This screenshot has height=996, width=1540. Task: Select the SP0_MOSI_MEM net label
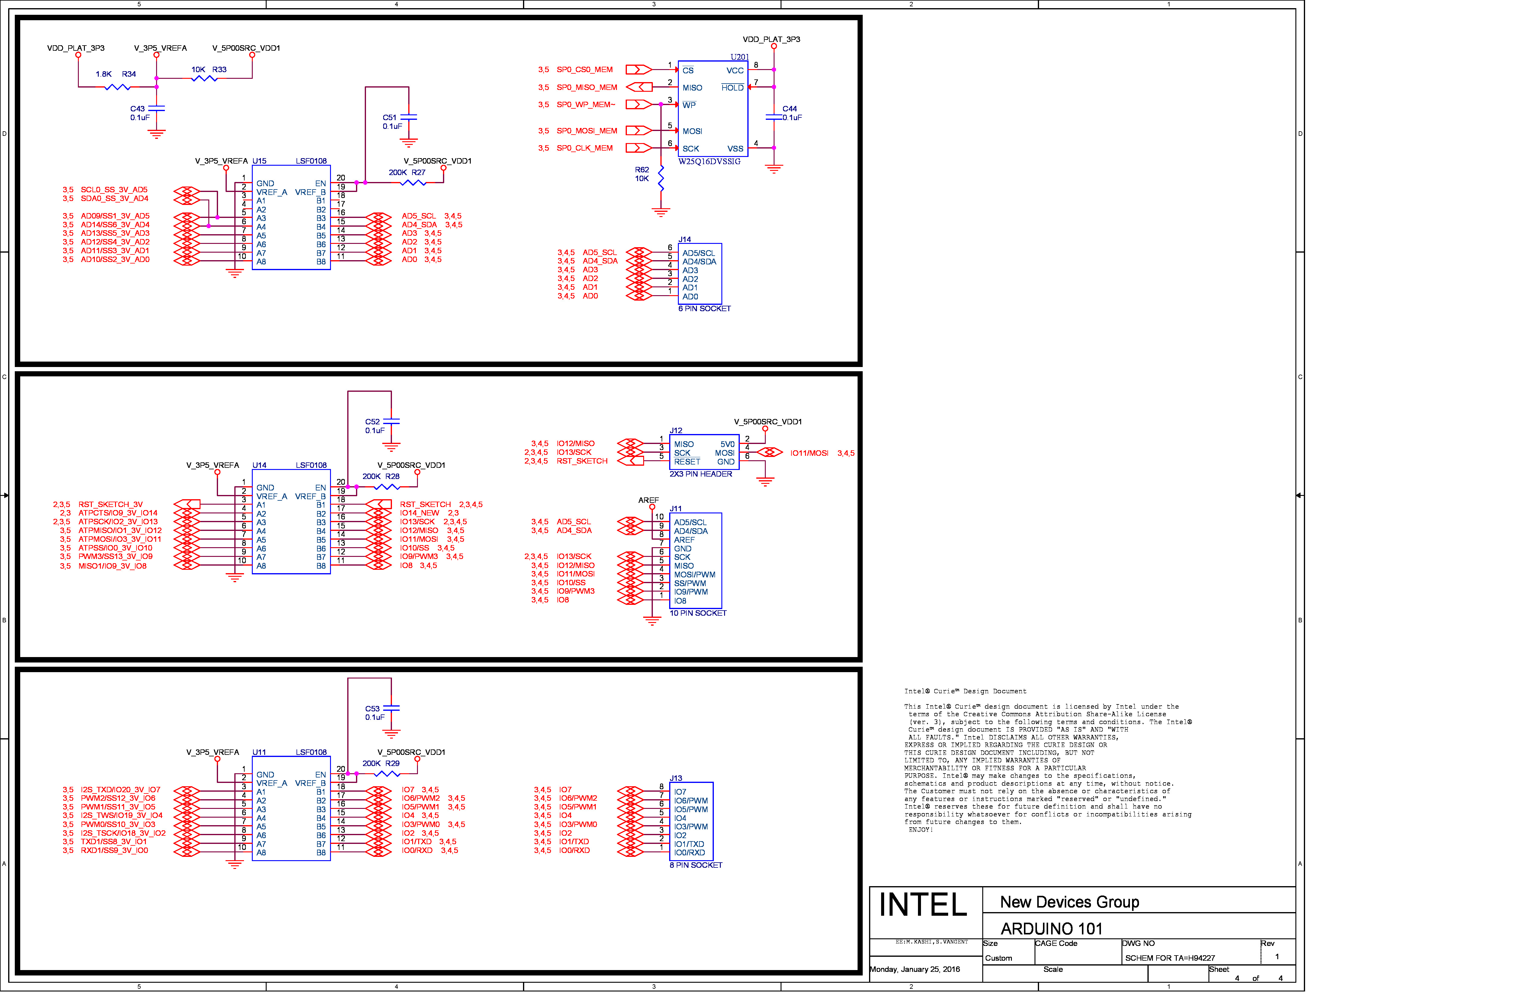point(588,131)
